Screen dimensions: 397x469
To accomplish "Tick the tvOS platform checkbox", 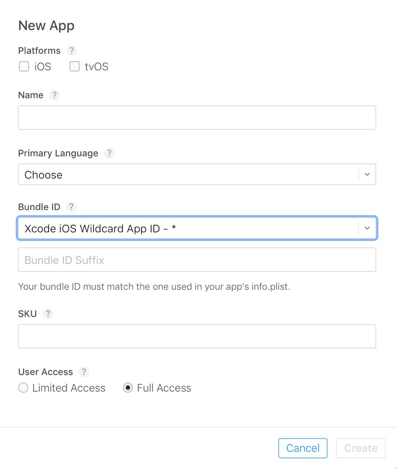I will coord(75,66).
